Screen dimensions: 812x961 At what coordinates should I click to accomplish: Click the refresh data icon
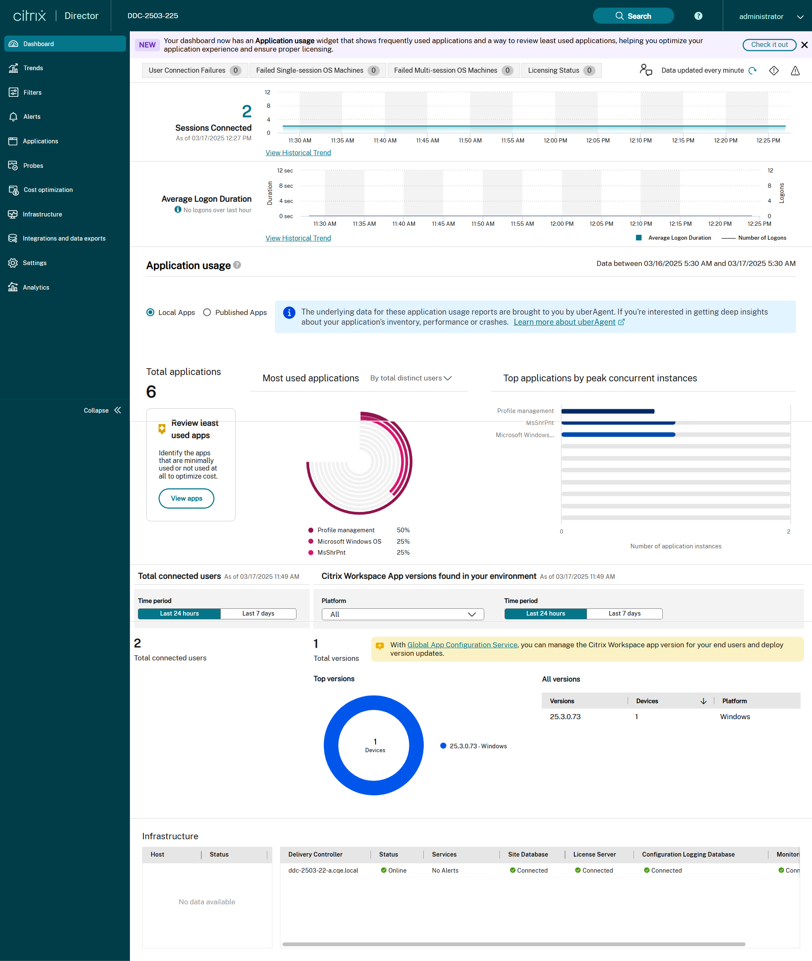click(x=752, y=71)
